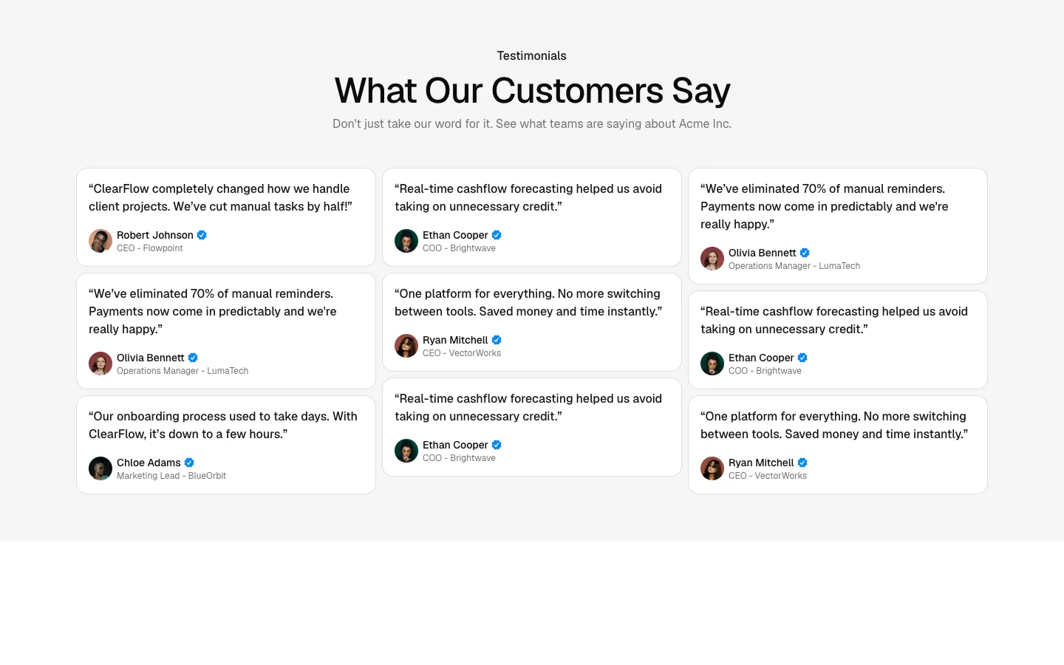
Task: Select Ethan Cooper's avatar in right column card
Action: [x=712, y=364]
